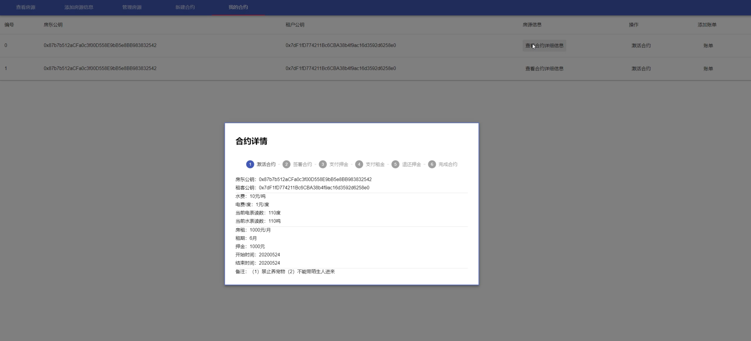Open the 新建合约 tab

pyautogui.click(x=185, y=7)
